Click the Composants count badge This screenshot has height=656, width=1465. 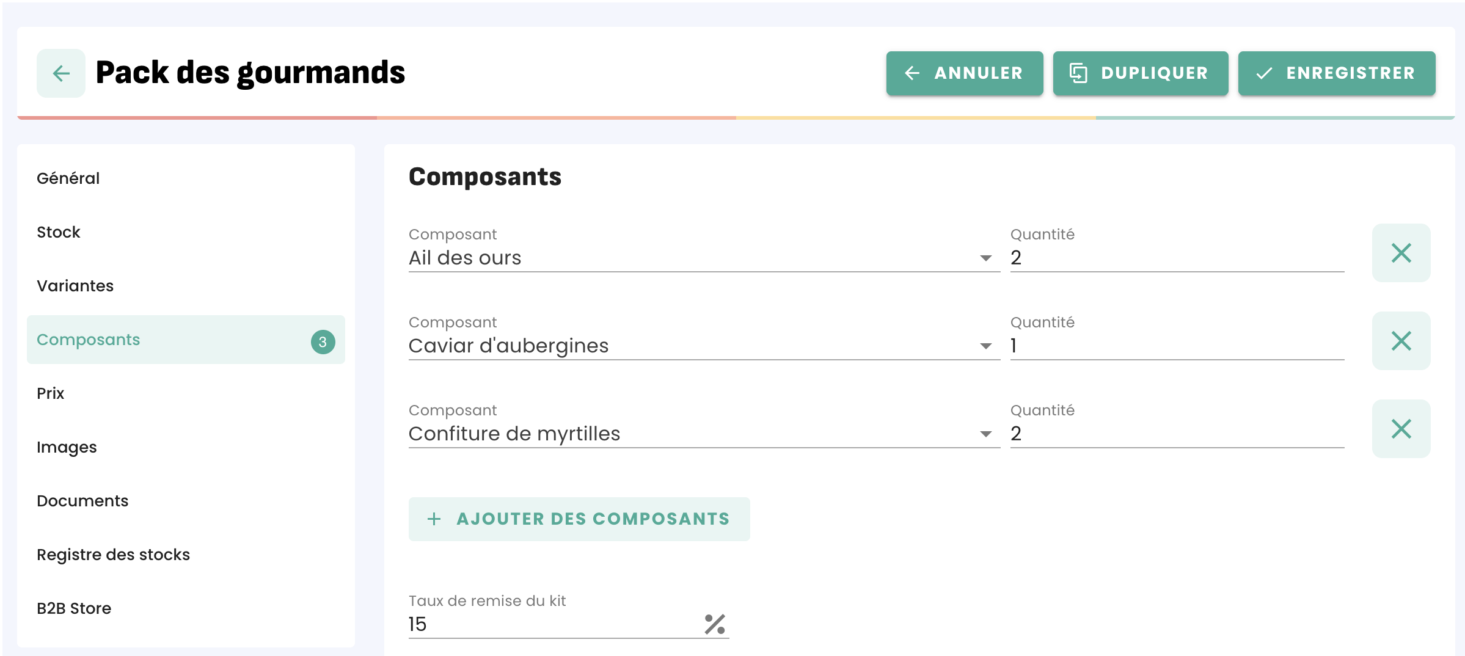pos(323,341)
